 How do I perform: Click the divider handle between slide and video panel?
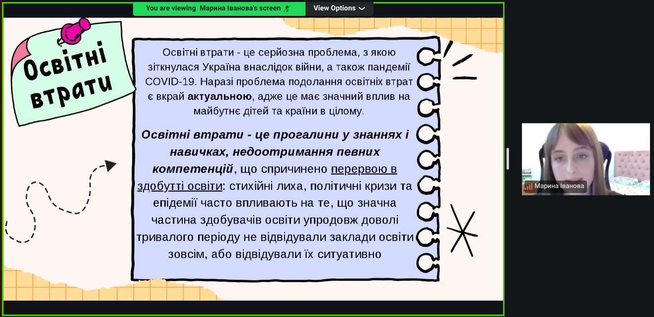pyautogui.click(x=507, y=159)
